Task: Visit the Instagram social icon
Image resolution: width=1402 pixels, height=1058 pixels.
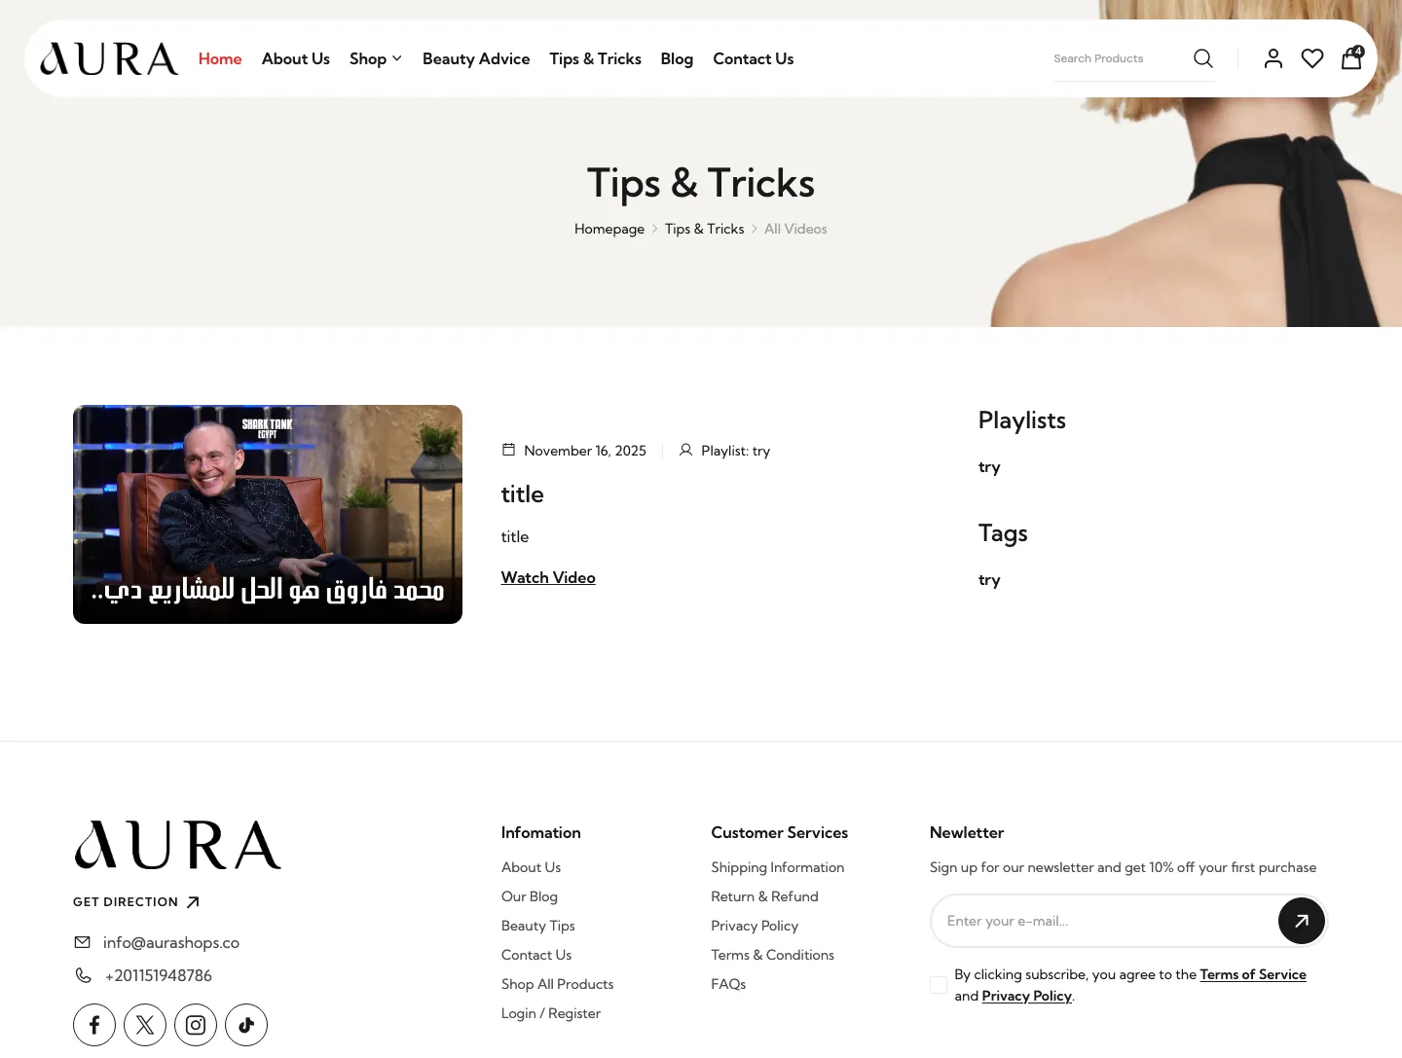Action: (196, 1025)
